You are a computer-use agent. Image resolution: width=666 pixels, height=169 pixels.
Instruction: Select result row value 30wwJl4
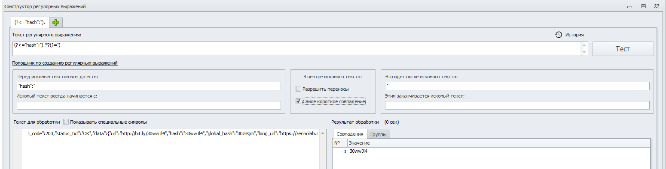[358, 151]
